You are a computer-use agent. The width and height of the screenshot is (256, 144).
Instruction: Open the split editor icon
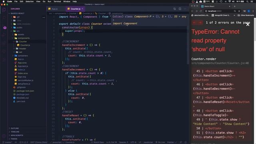[180, 9]
